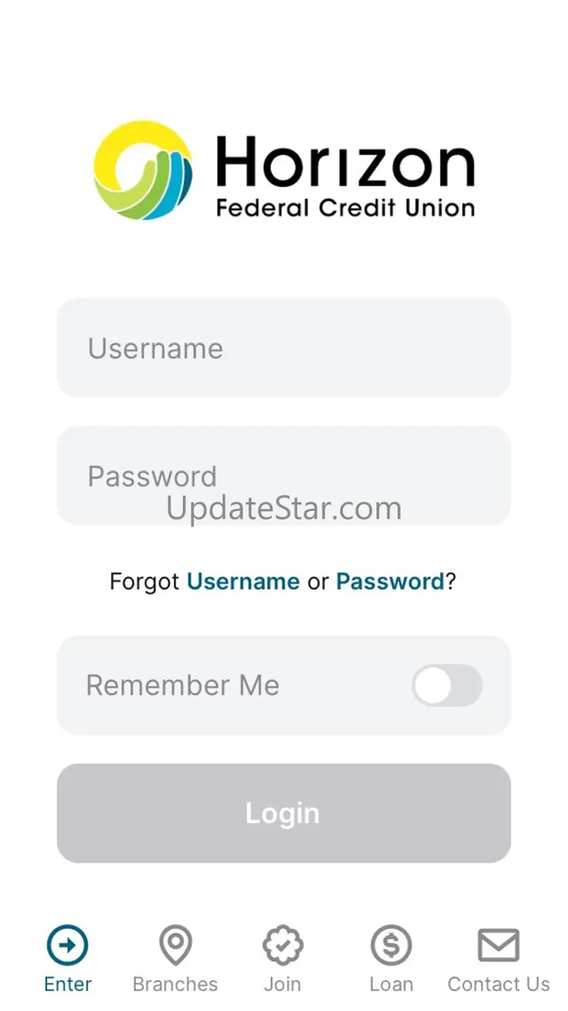The image size is (568, 1011).
Task: Follow the forgot Username link
Action: (243, 582)
